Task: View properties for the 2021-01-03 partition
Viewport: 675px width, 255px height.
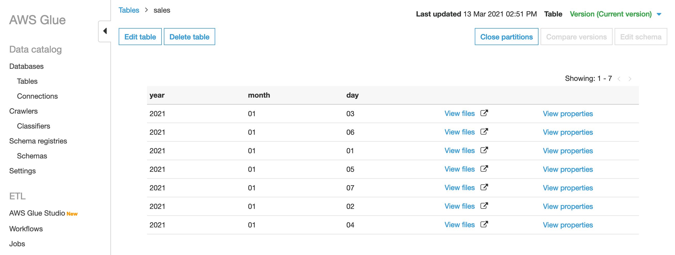Action: pyautogui.click(x=568, y=114)
